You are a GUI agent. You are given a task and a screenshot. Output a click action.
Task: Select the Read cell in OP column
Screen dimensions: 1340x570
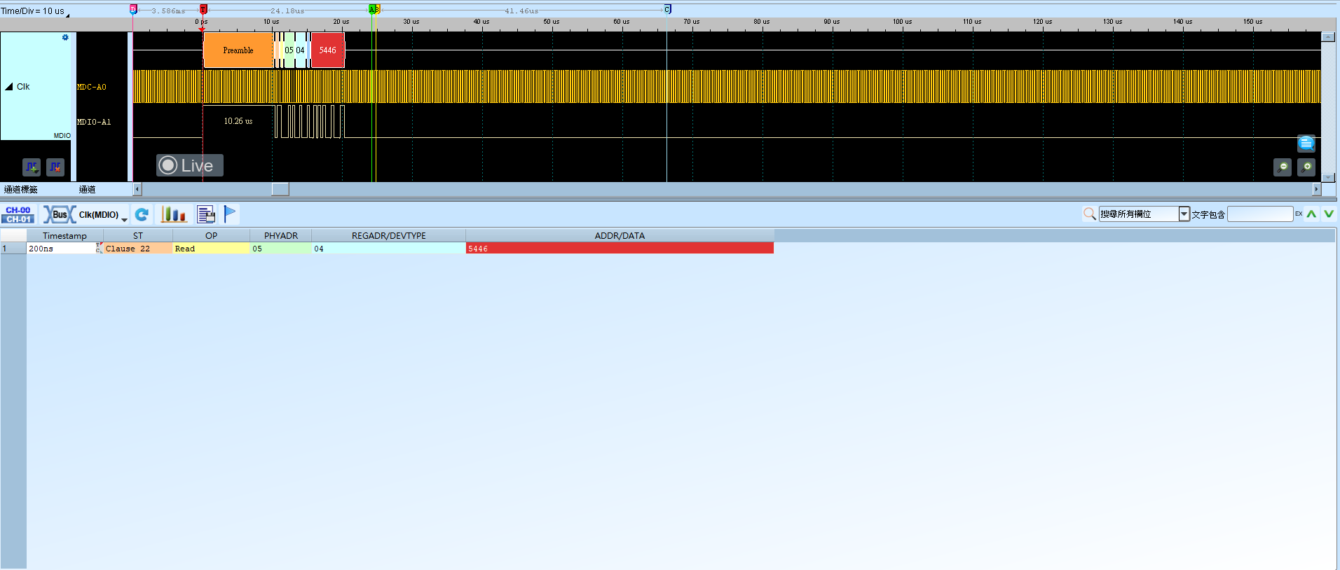[211, 249]
